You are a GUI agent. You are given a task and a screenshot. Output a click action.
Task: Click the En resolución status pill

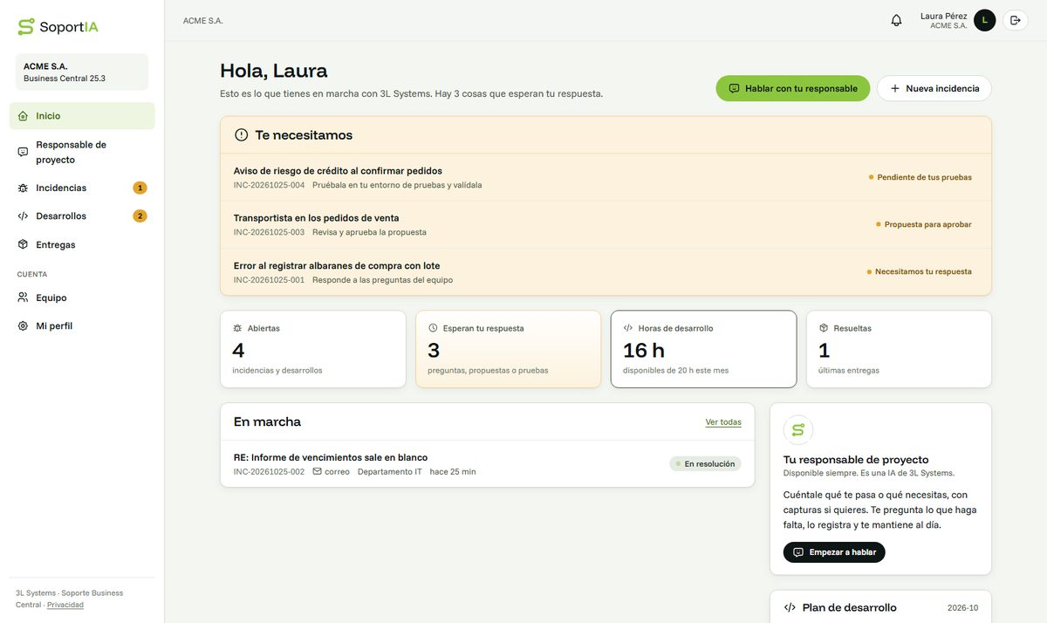(705, 464)
